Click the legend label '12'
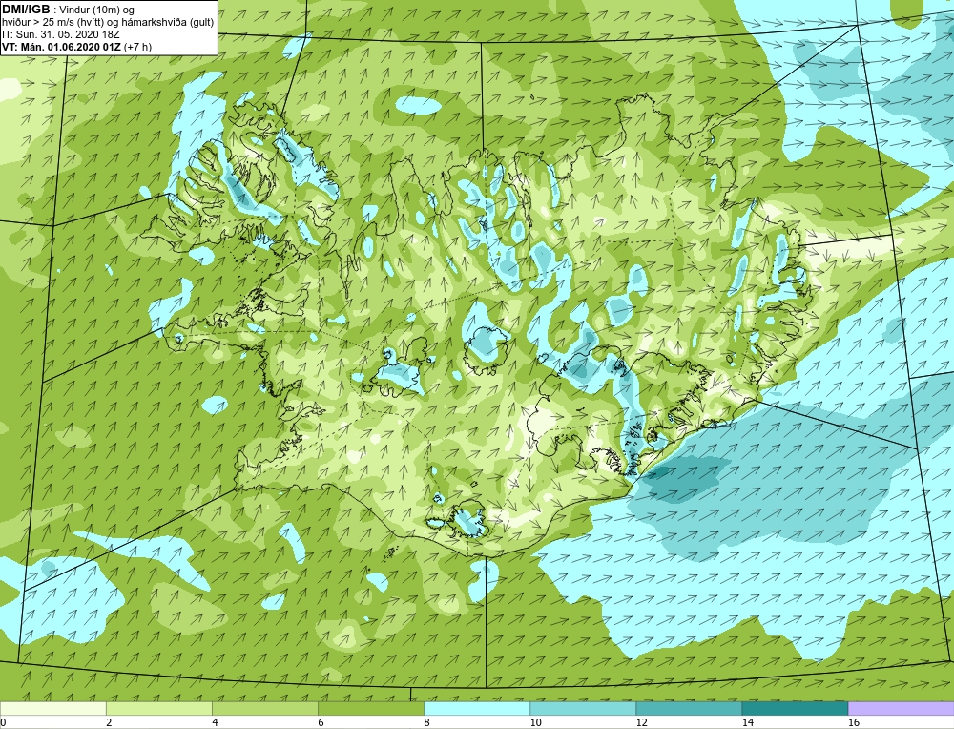 click(641, 722)
